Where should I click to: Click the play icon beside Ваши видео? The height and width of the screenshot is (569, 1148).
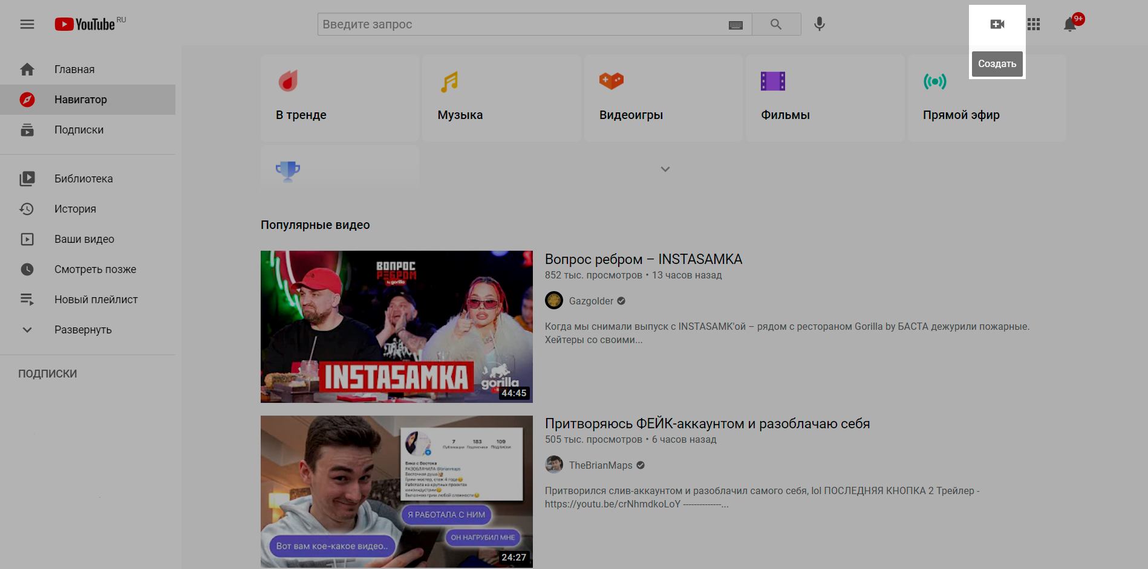27,239
